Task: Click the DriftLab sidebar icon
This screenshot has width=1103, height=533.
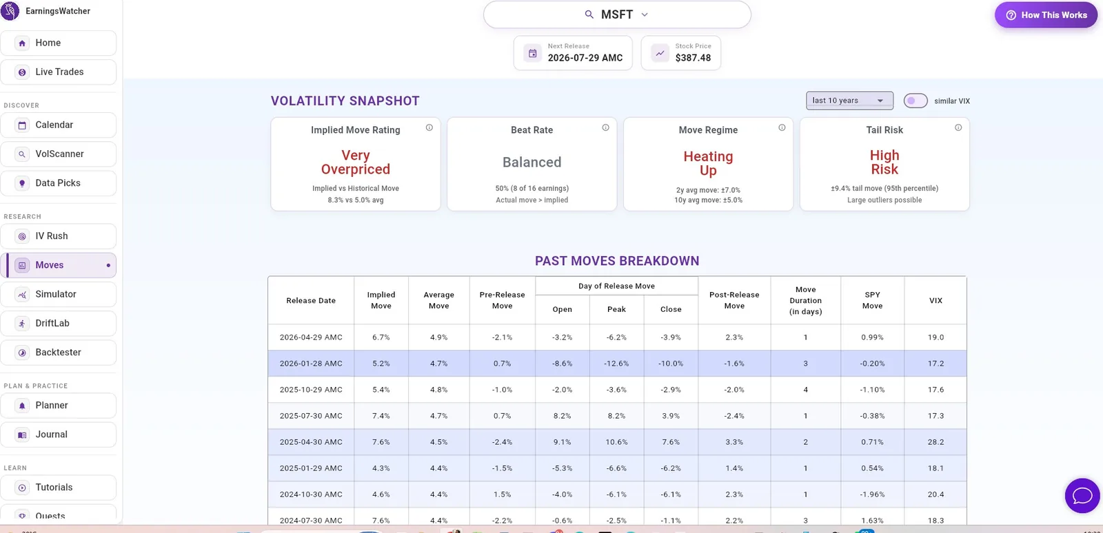Action: (x=22, y=324)
